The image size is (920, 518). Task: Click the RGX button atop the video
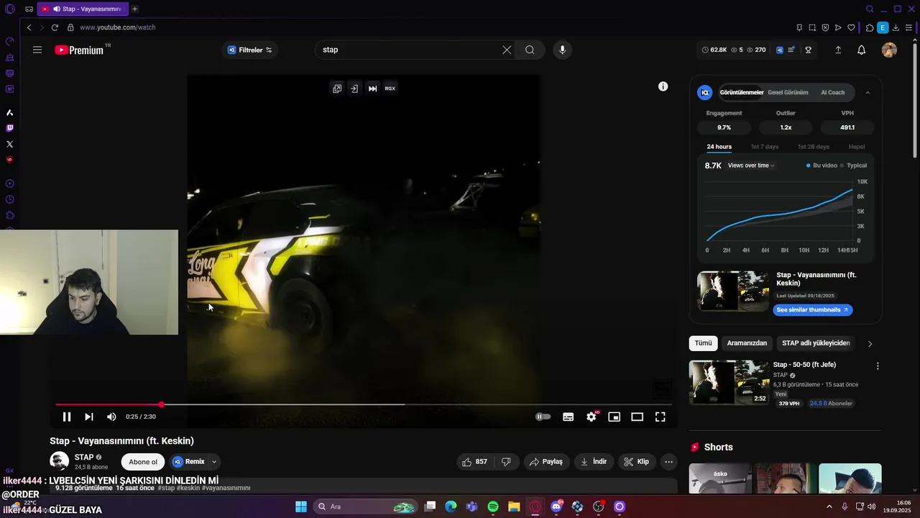pyautogui.click(x=390, y=88)
